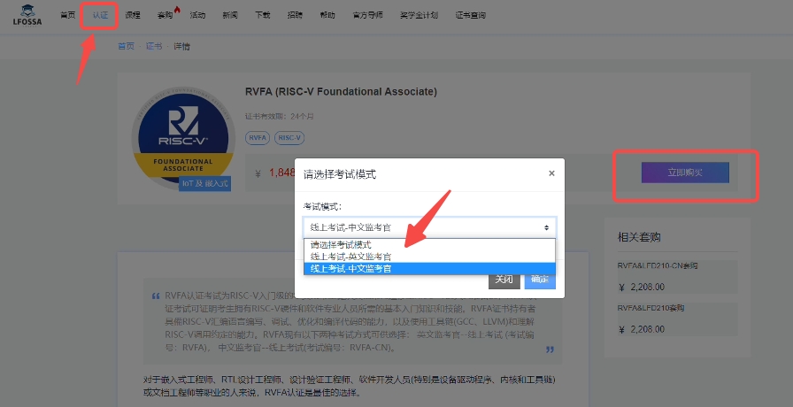Click 首页 breadcrumb link
Screen dimensions: 793x407
coord(126,46)
